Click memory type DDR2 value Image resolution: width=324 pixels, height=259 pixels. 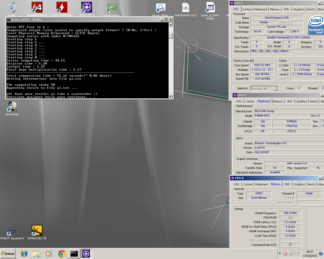point(259,193)
